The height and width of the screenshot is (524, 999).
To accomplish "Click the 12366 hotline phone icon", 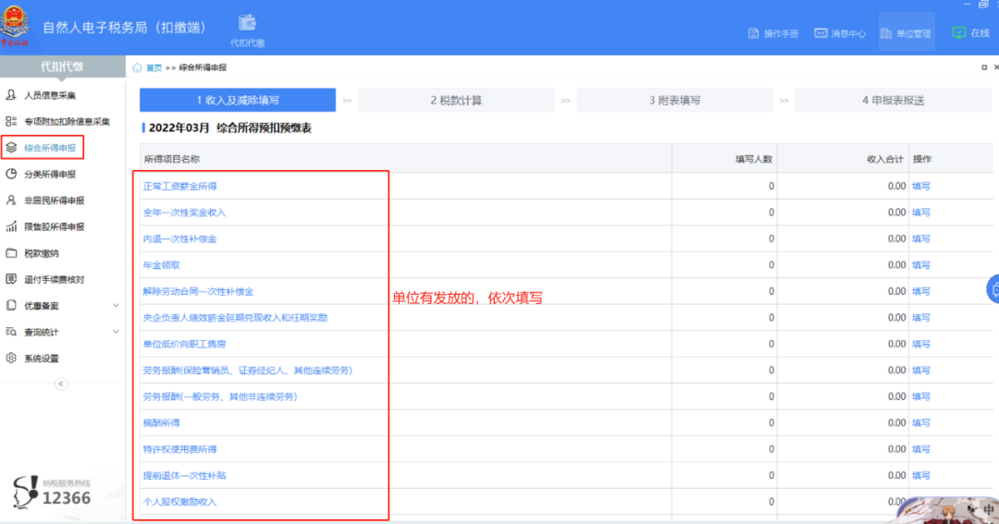I will pyautogui.click(x=26, y=493).
